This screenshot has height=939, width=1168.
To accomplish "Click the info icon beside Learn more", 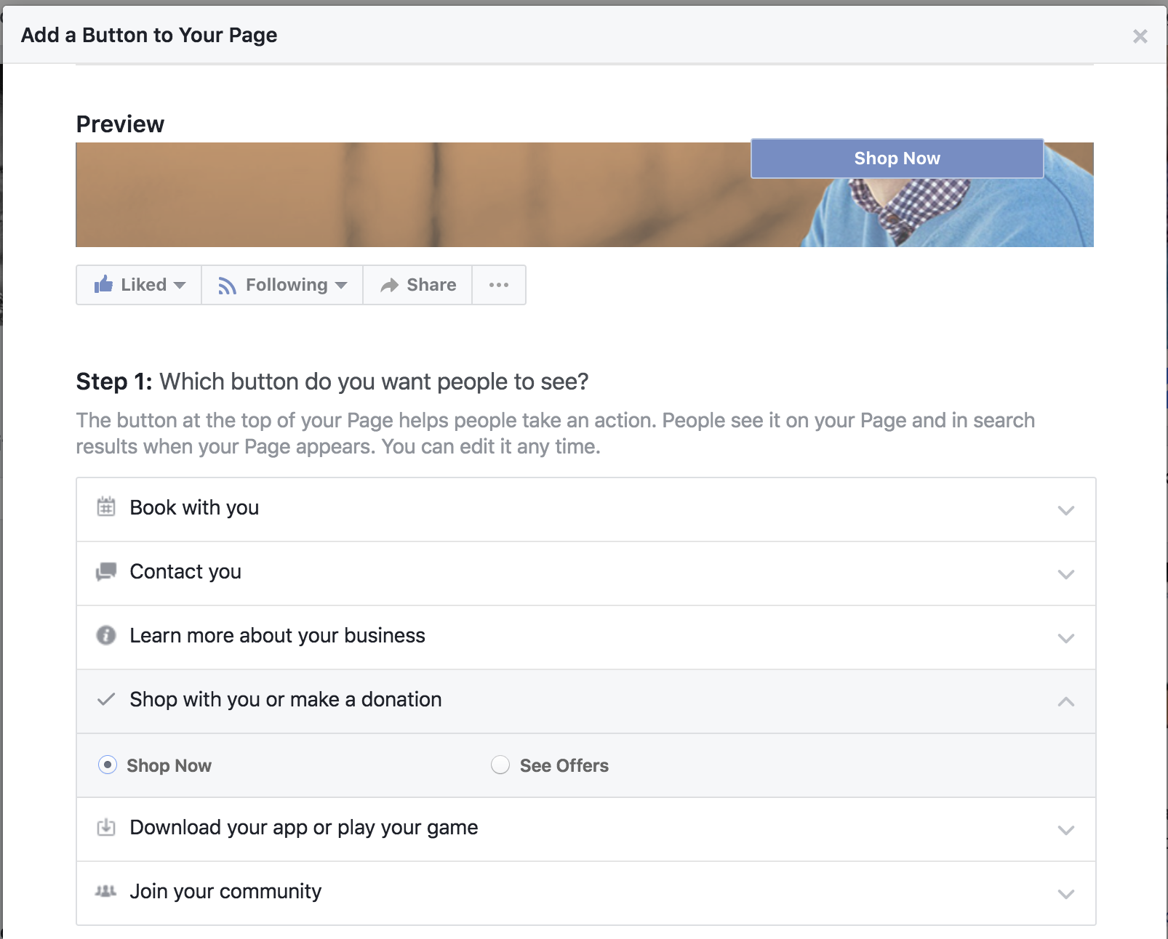I will point(106,635).
